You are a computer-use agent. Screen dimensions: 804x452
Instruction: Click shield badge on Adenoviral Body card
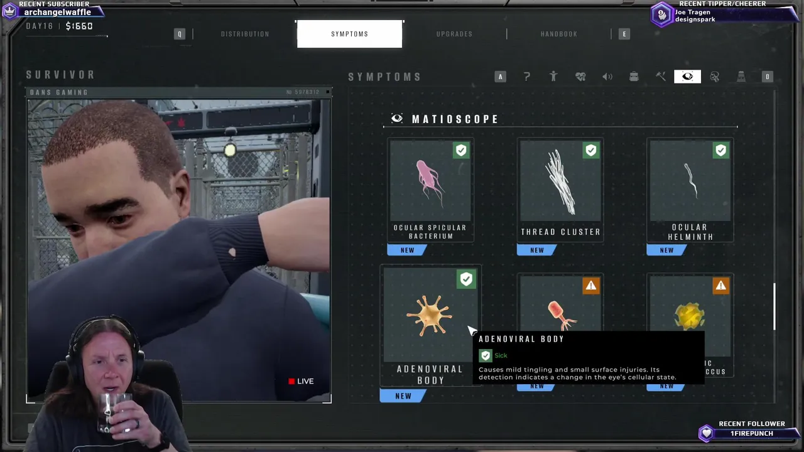(x=466, y=279)
